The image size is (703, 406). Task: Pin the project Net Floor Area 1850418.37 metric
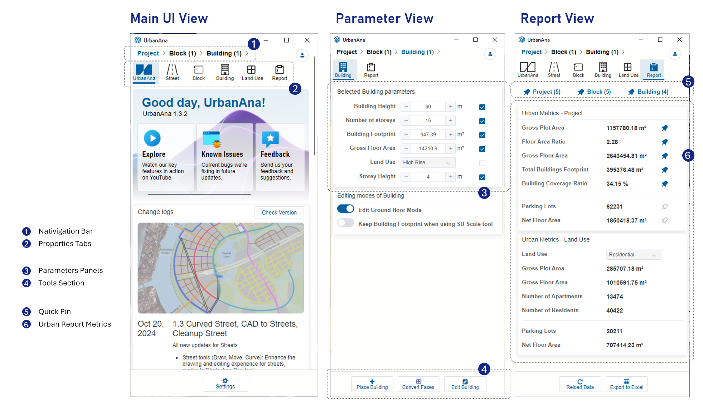665,220
